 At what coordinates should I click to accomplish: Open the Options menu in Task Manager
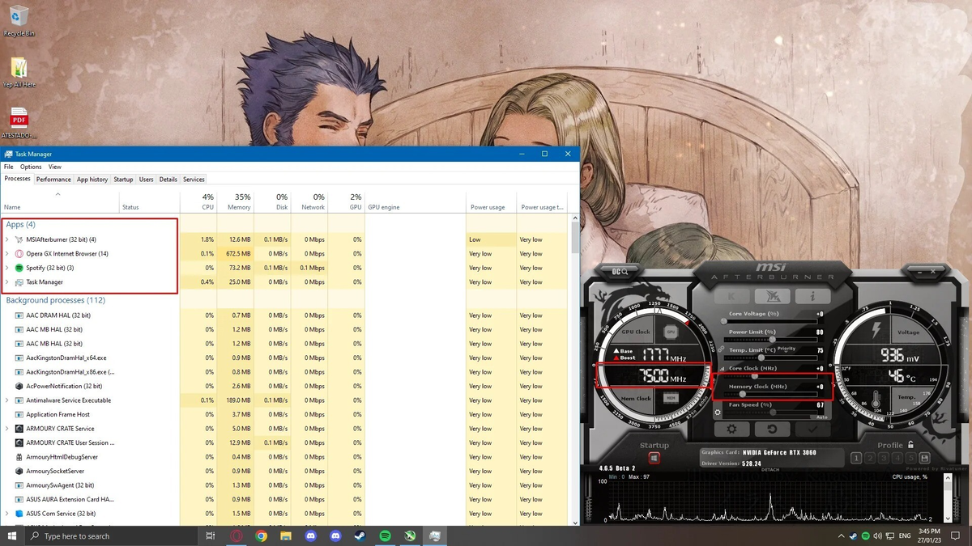[31, 167]
